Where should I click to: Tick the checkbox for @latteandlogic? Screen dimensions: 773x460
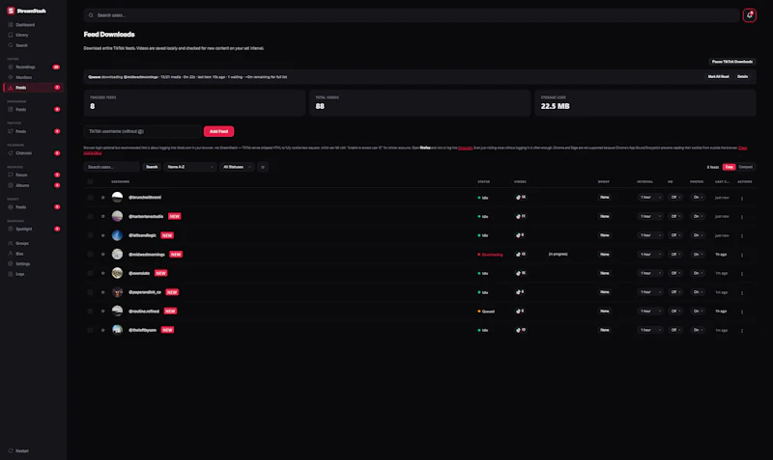pyautogui.click(x=90, y=235)
